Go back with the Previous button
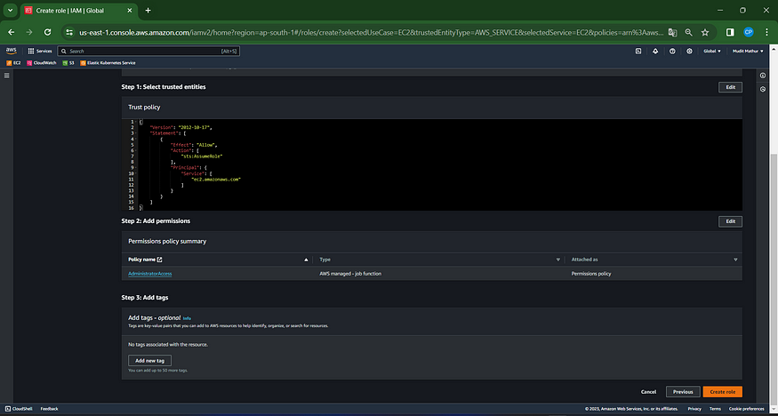 tap(683, 392)
